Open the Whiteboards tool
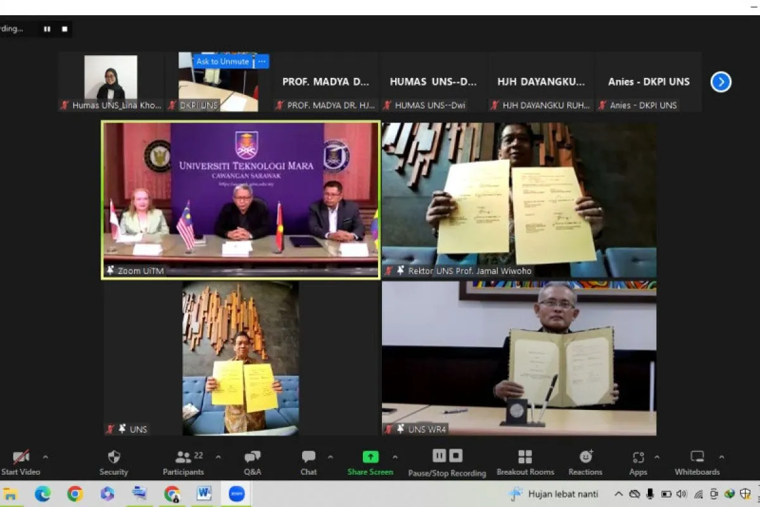 pos(697,457)
